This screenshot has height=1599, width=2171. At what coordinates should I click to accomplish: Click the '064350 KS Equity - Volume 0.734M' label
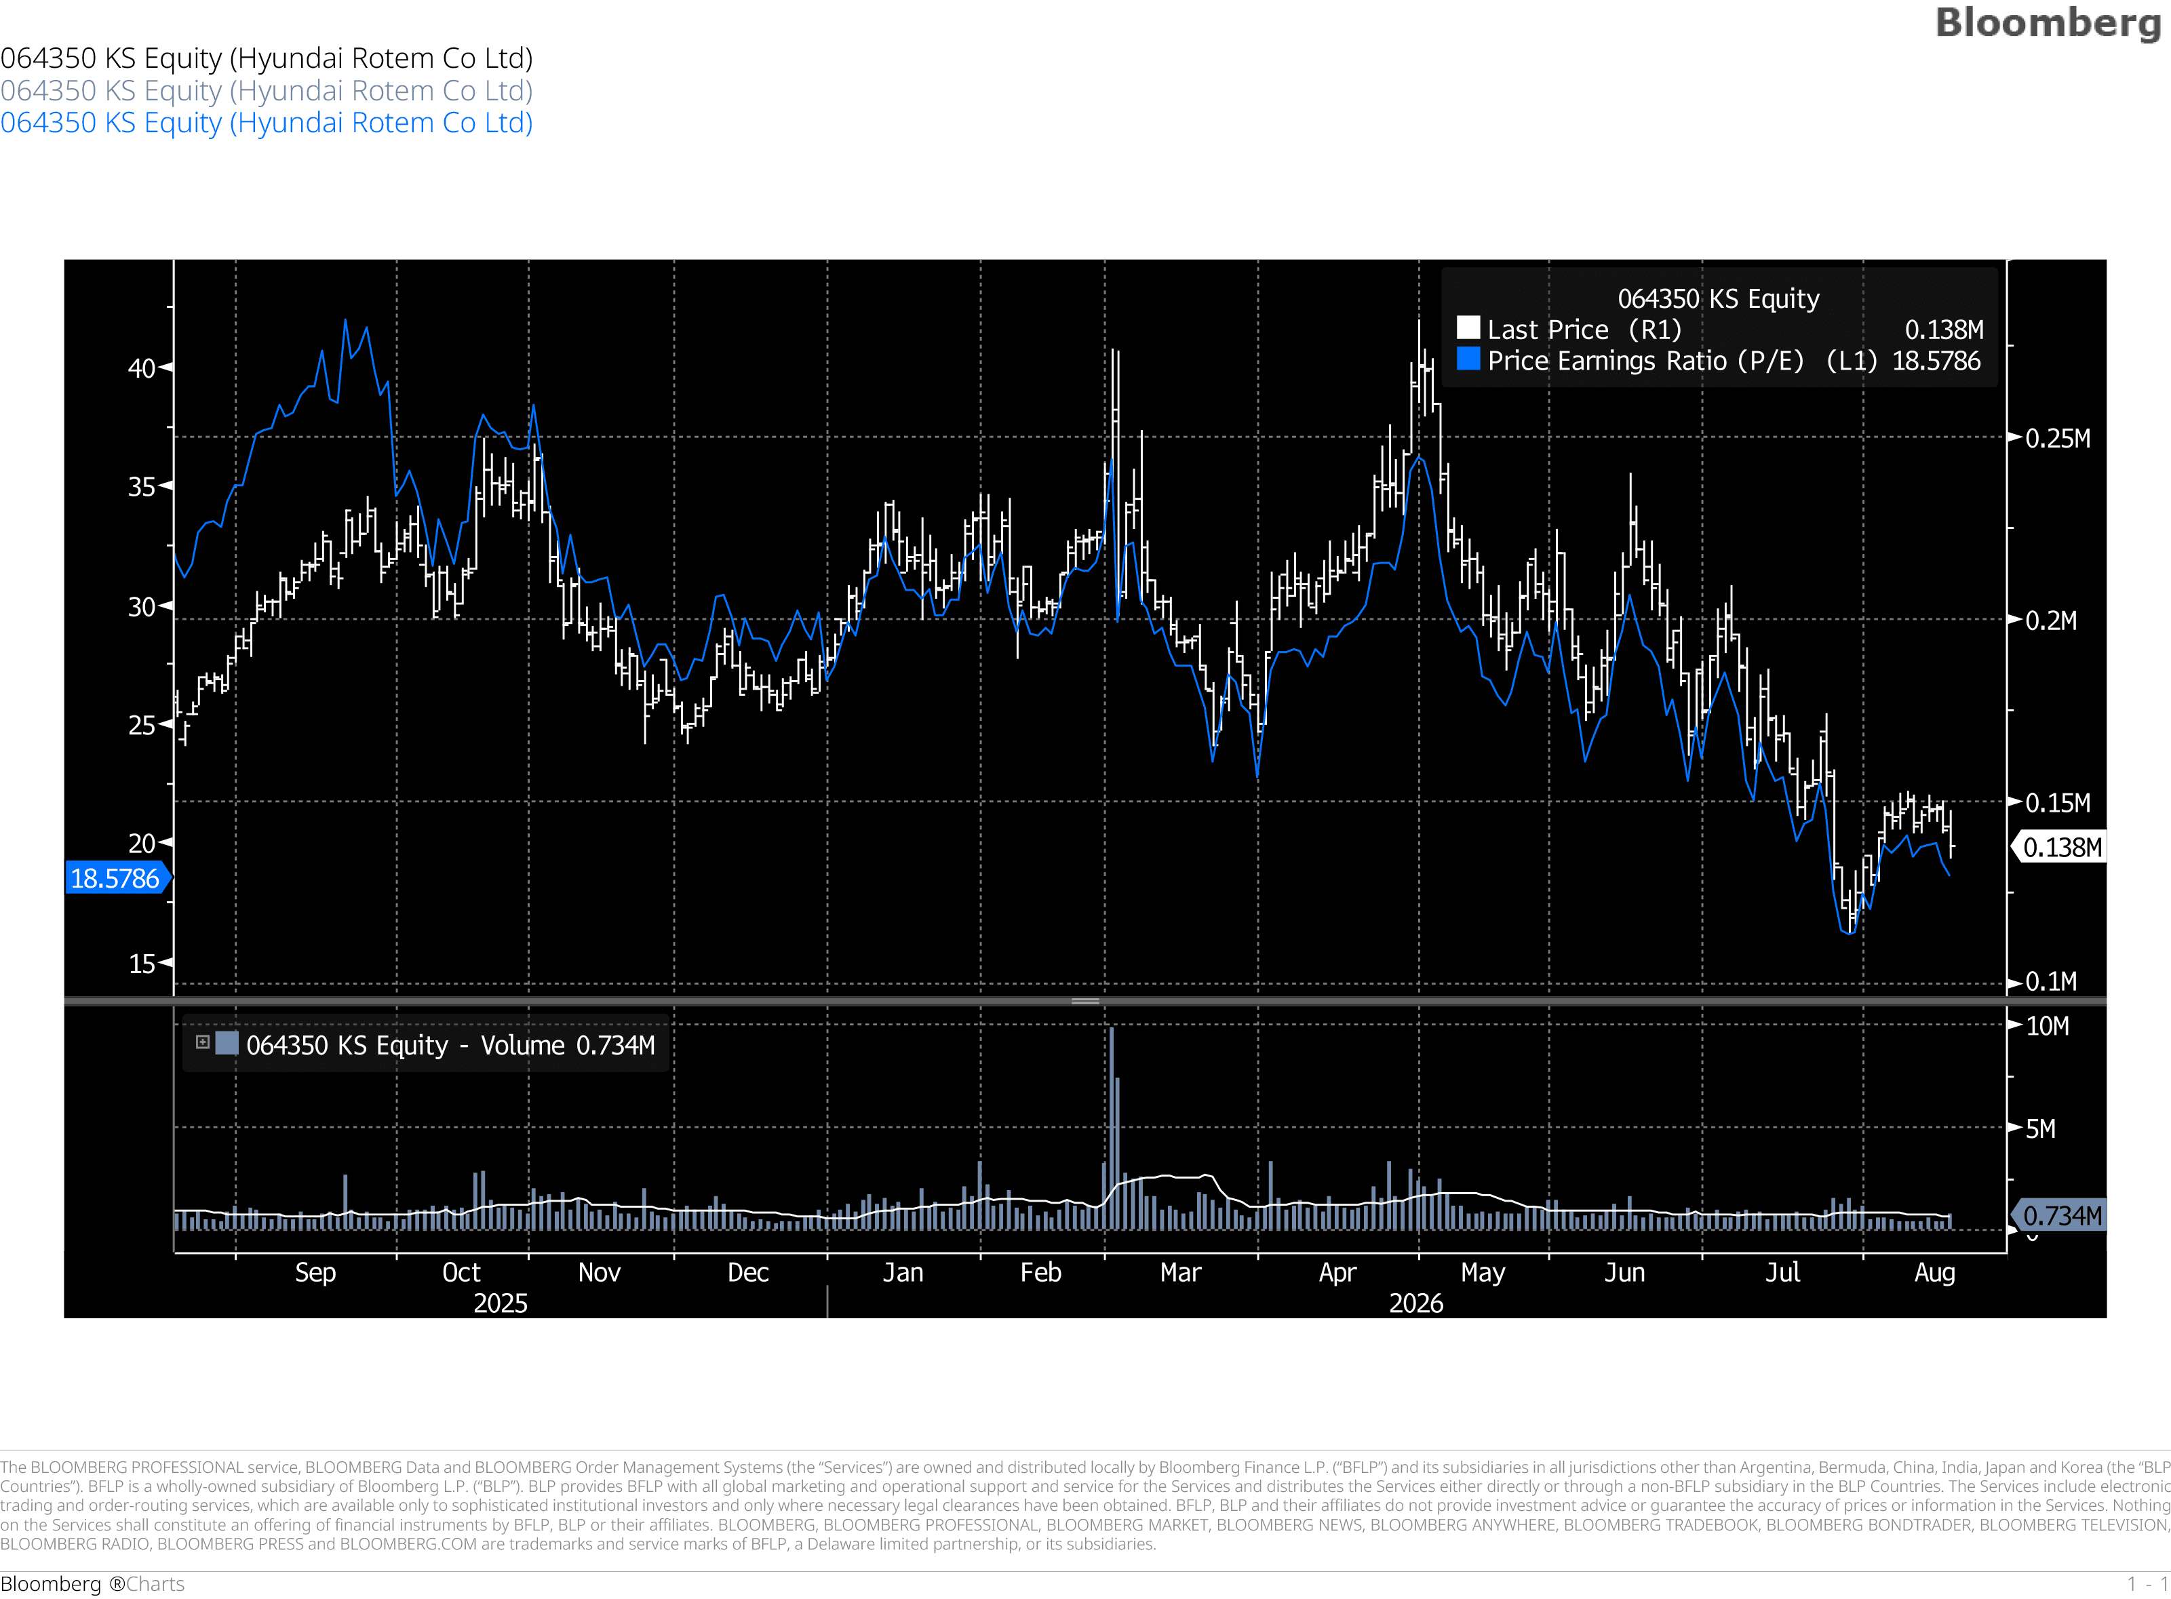click(x=450, y=1046)
